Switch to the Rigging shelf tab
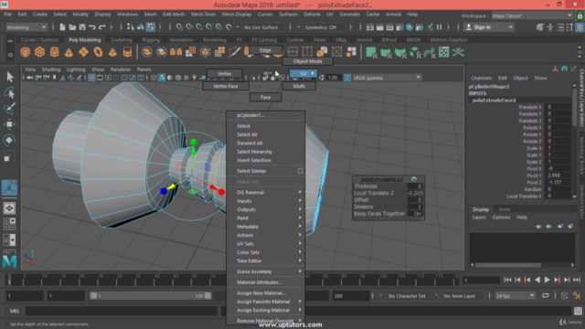This screenshot has height=329, width=585. click(x=151, y=39)
